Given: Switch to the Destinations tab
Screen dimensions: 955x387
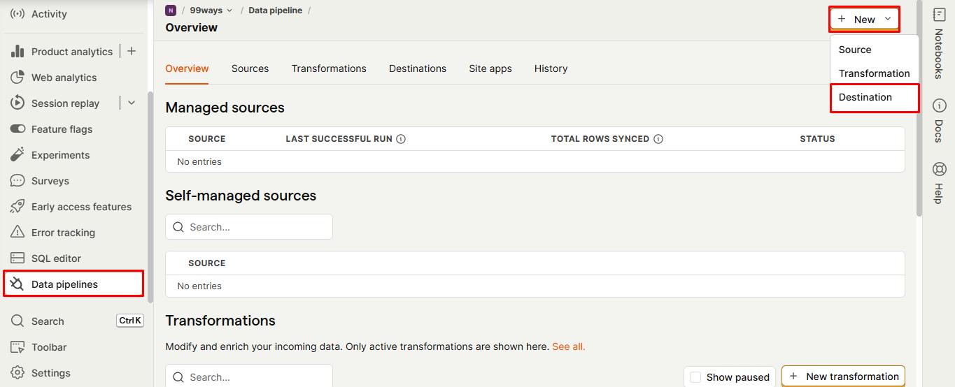Looking at the screenshot, I should click(x=418, y=68).
